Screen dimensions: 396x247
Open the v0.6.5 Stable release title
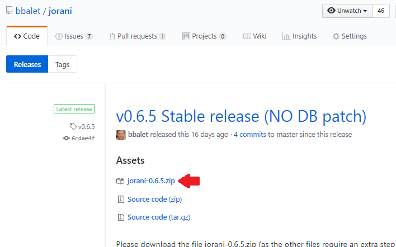241,116
